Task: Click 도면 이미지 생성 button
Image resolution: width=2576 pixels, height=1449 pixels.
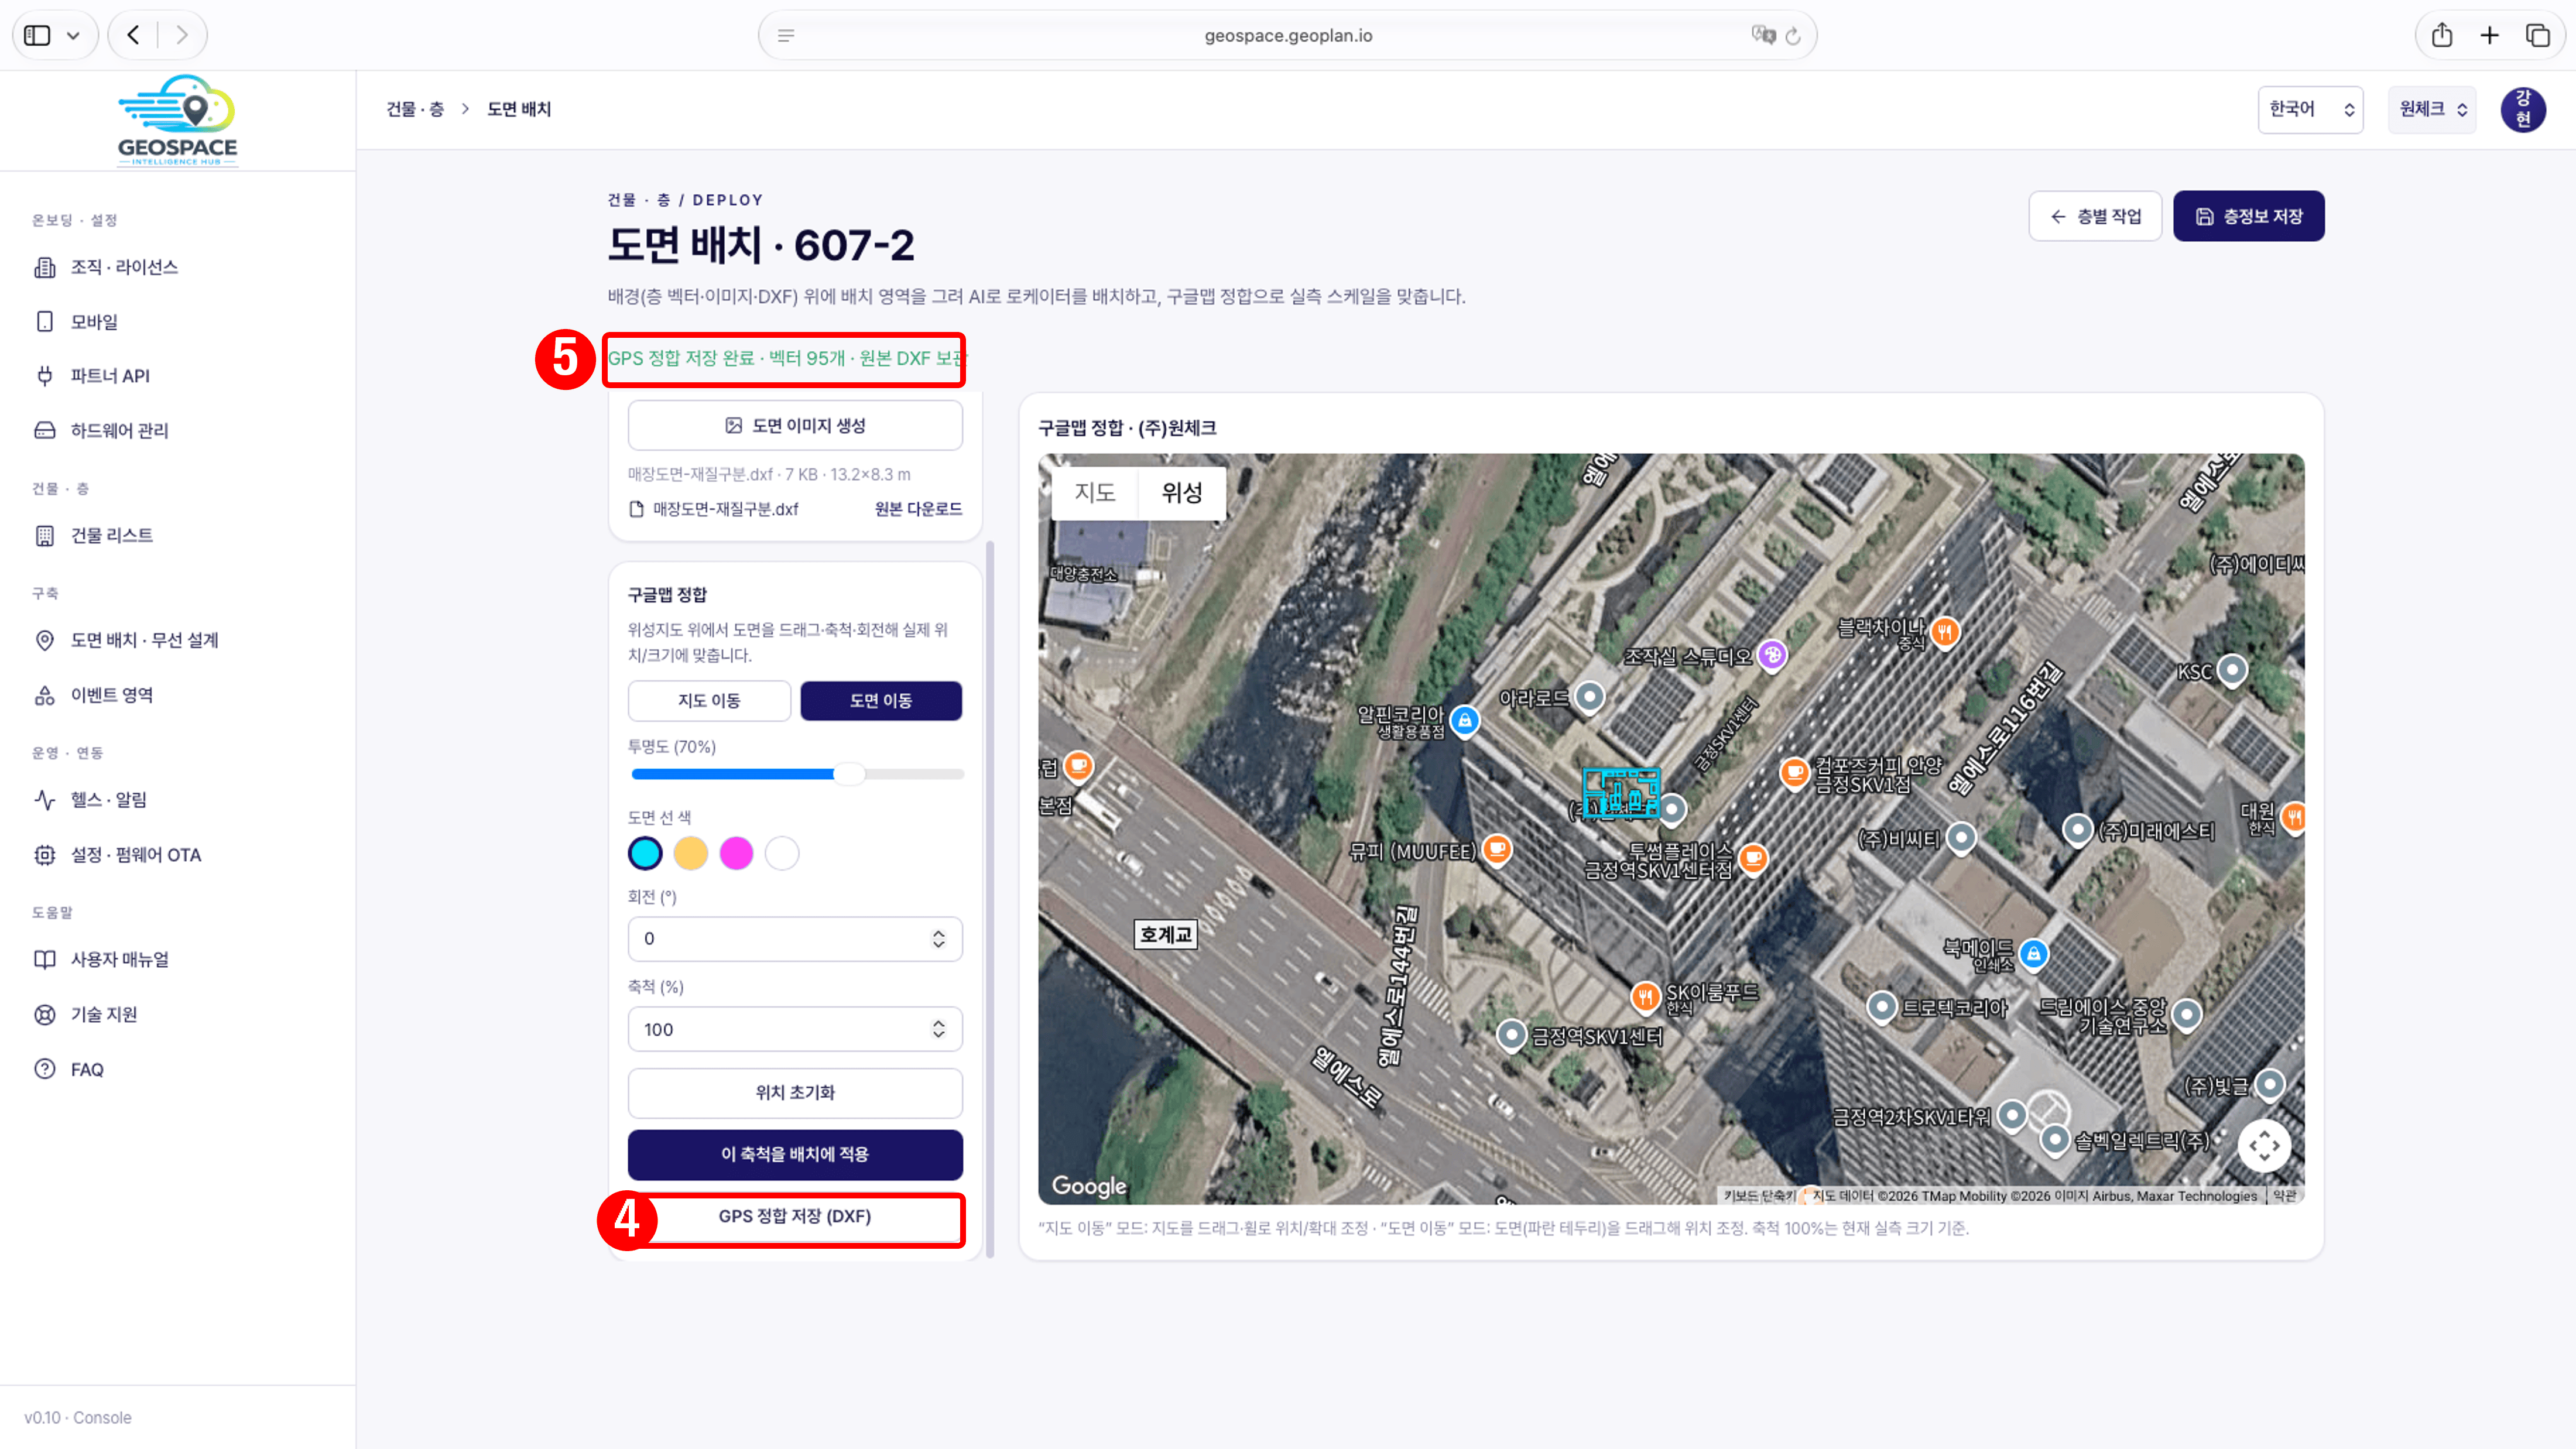Action: coord(795,425)
